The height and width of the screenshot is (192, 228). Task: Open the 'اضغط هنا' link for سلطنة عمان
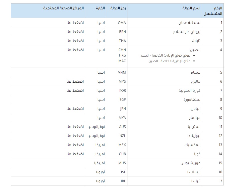(75, 23)
